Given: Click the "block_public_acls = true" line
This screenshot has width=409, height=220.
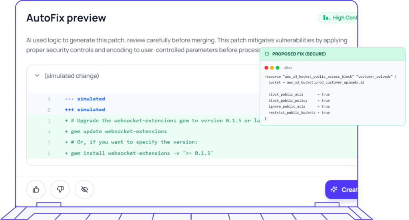Looking at the screenshot, I should click(x=299, y=94).
